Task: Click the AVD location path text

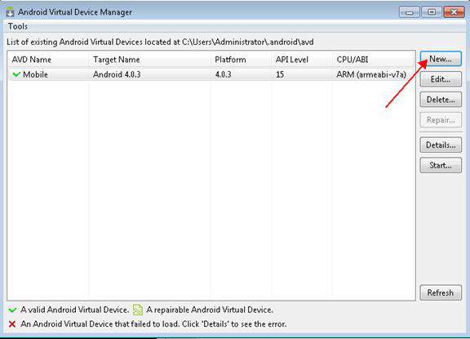Action: click(x=247, y=42)
